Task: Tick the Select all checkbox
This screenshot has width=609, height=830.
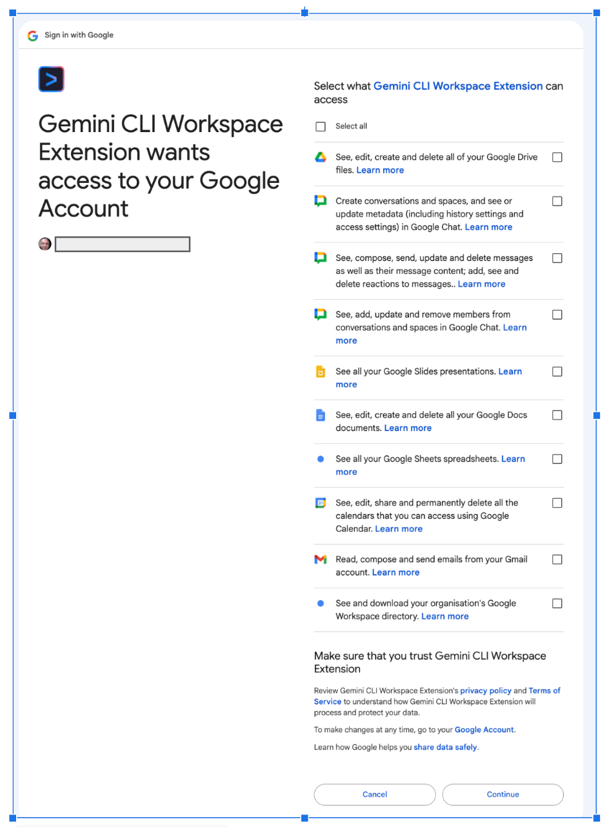Action: click(x=321, y=126)
